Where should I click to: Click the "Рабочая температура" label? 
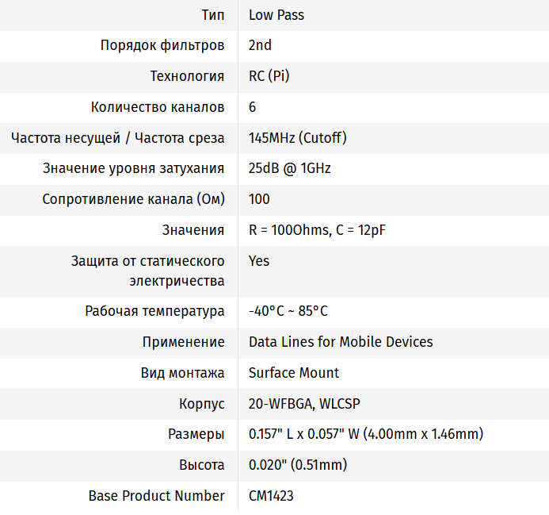pyautogui.click(x=154, y=312)
